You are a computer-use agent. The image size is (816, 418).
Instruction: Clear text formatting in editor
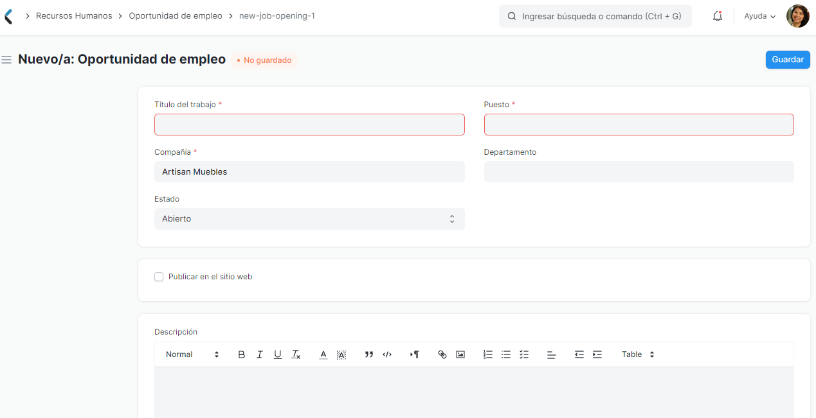296,354
